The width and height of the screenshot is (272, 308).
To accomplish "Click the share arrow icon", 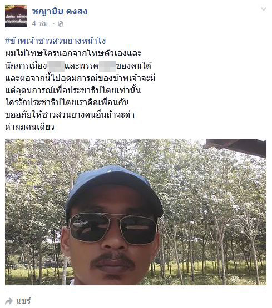I will 9,301.
